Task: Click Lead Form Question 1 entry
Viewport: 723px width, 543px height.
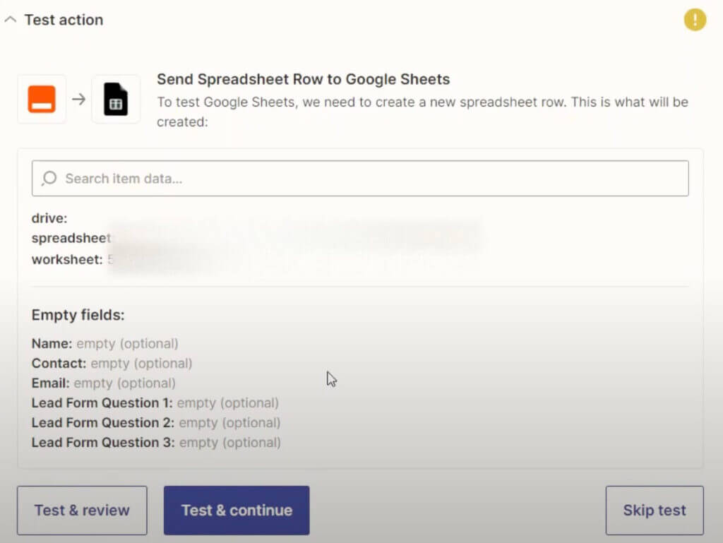Action: (x=155, y=402)
